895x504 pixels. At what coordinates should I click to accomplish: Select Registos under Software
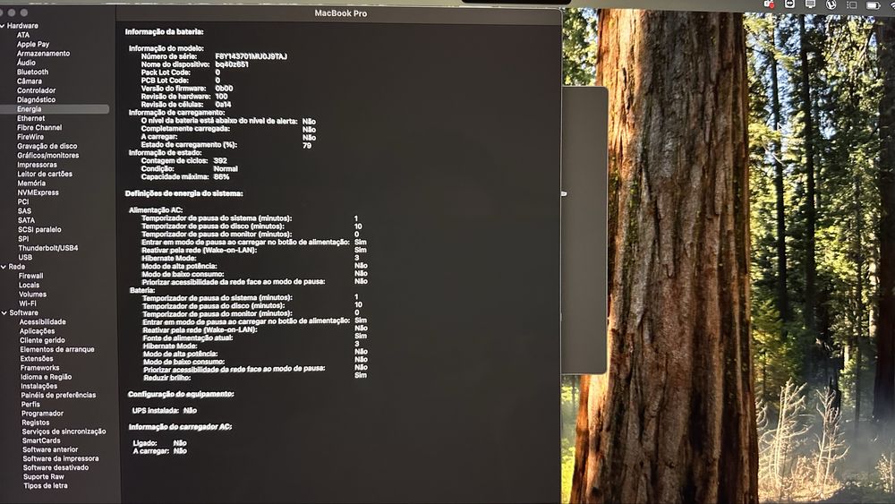tap(36, 423)
